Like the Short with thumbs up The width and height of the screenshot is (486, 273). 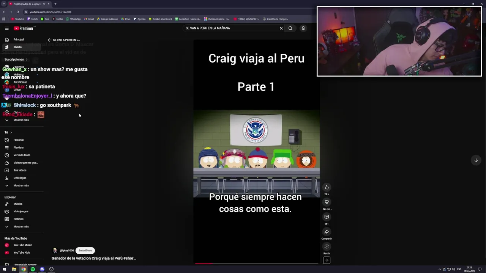pos(327,187)
